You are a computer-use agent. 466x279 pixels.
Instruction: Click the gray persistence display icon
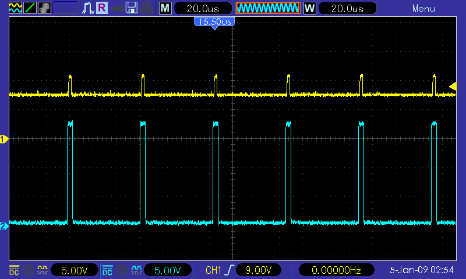pos(44,8)
